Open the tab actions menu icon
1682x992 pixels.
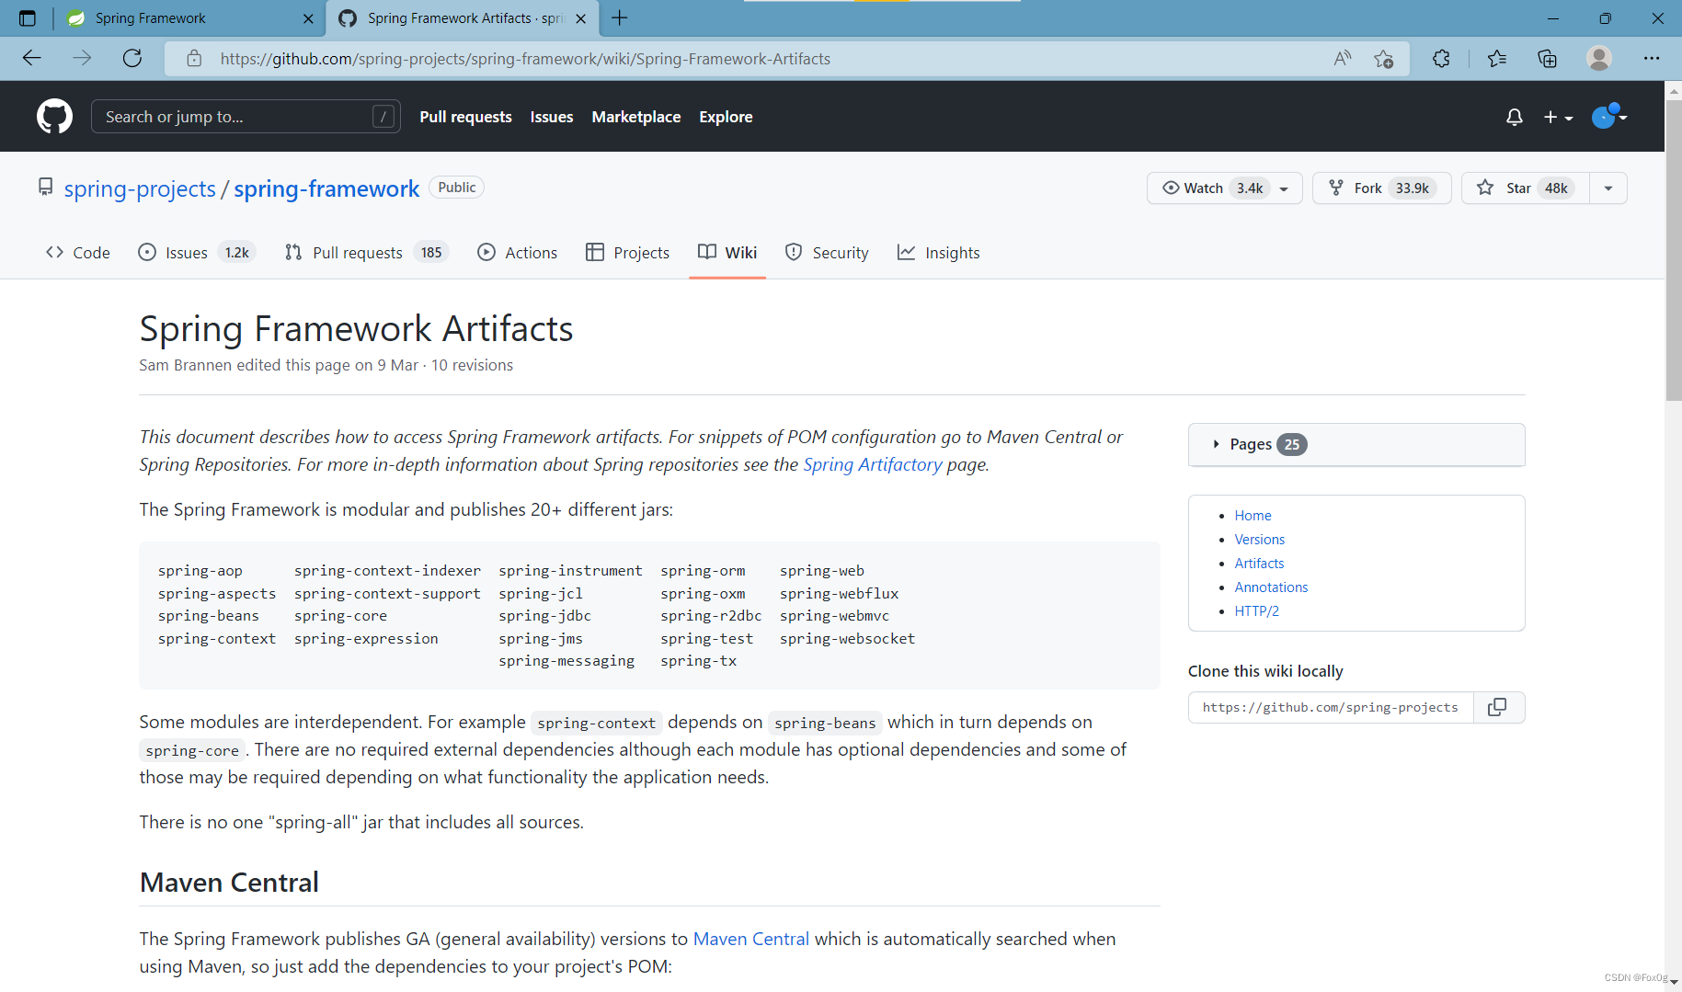pyautogui.click(x=28, y=17)
